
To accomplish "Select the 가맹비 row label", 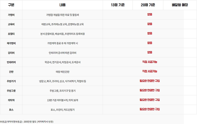I will coord(11,14).
